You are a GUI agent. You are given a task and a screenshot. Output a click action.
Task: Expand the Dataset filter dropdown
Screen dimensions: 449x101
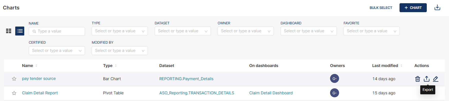pyautogui.click(x=183, y=31)
